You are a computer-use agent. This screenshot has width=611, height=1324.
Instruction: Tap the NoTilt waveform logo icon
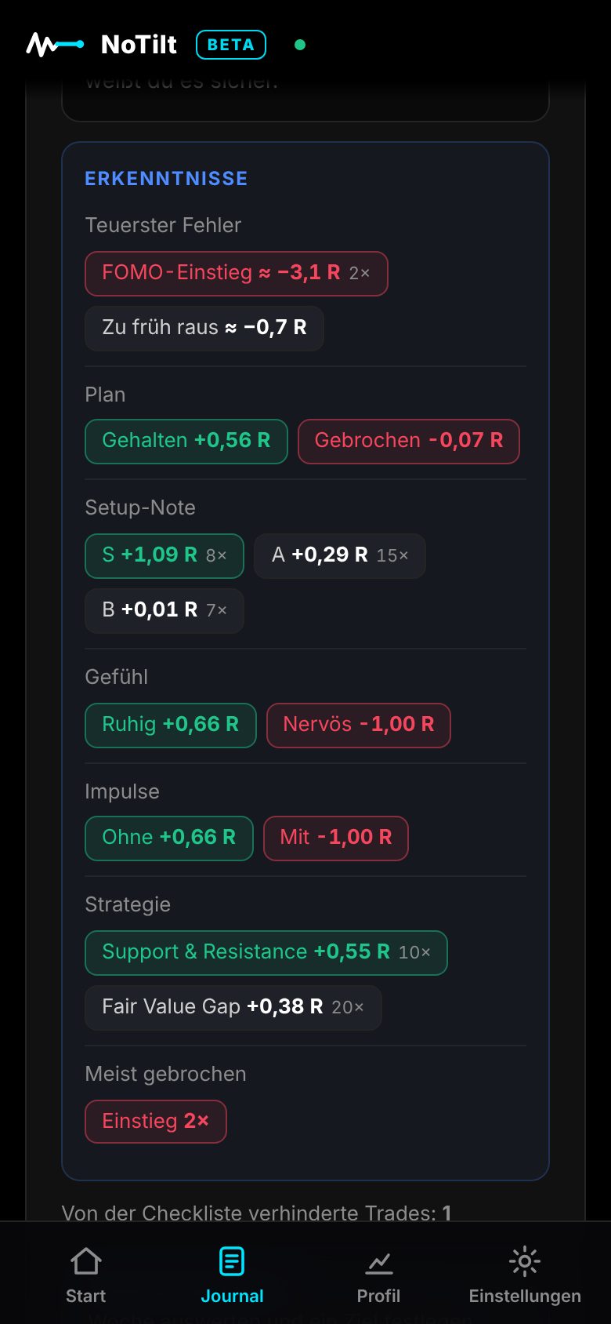click(55, 45)
